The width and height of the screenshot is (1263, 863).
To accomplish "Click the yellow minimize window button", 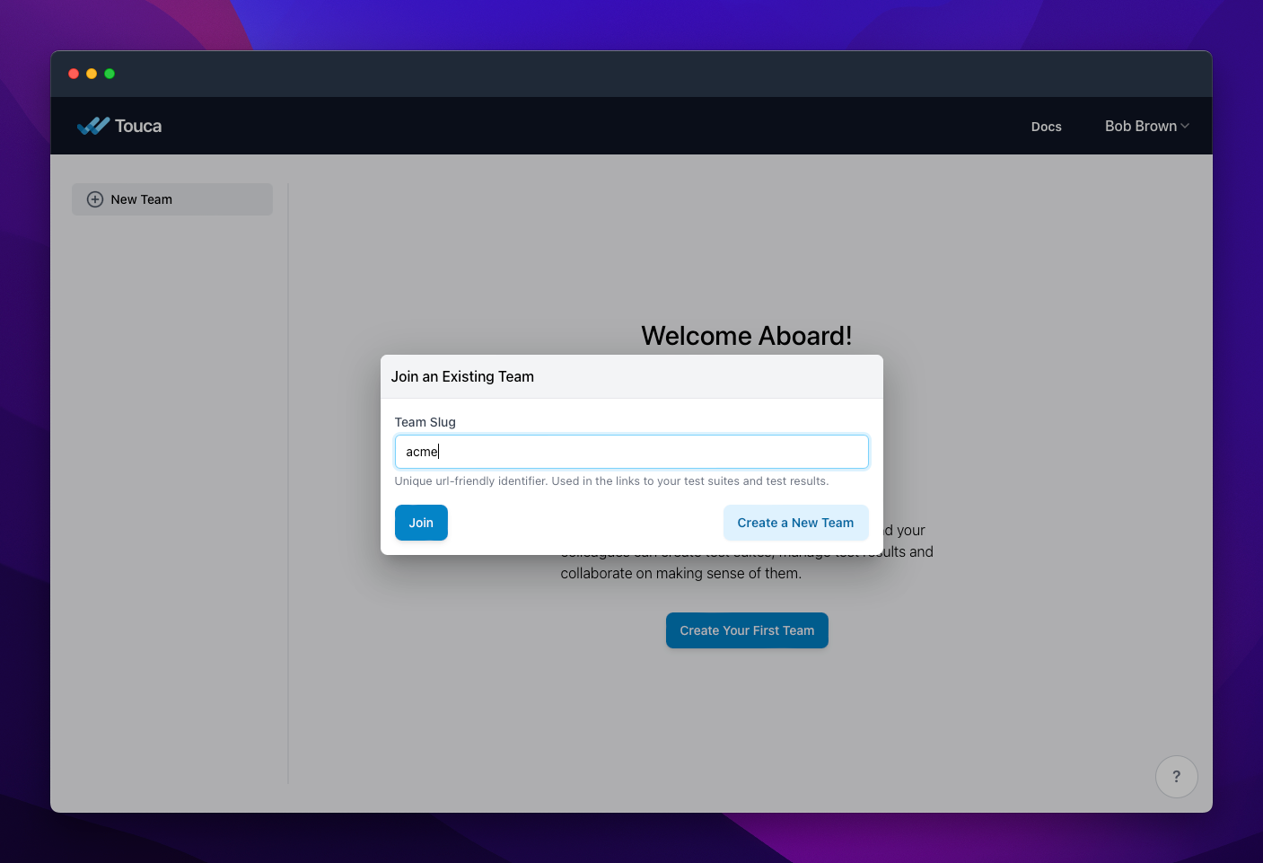I will click(92, 74).
